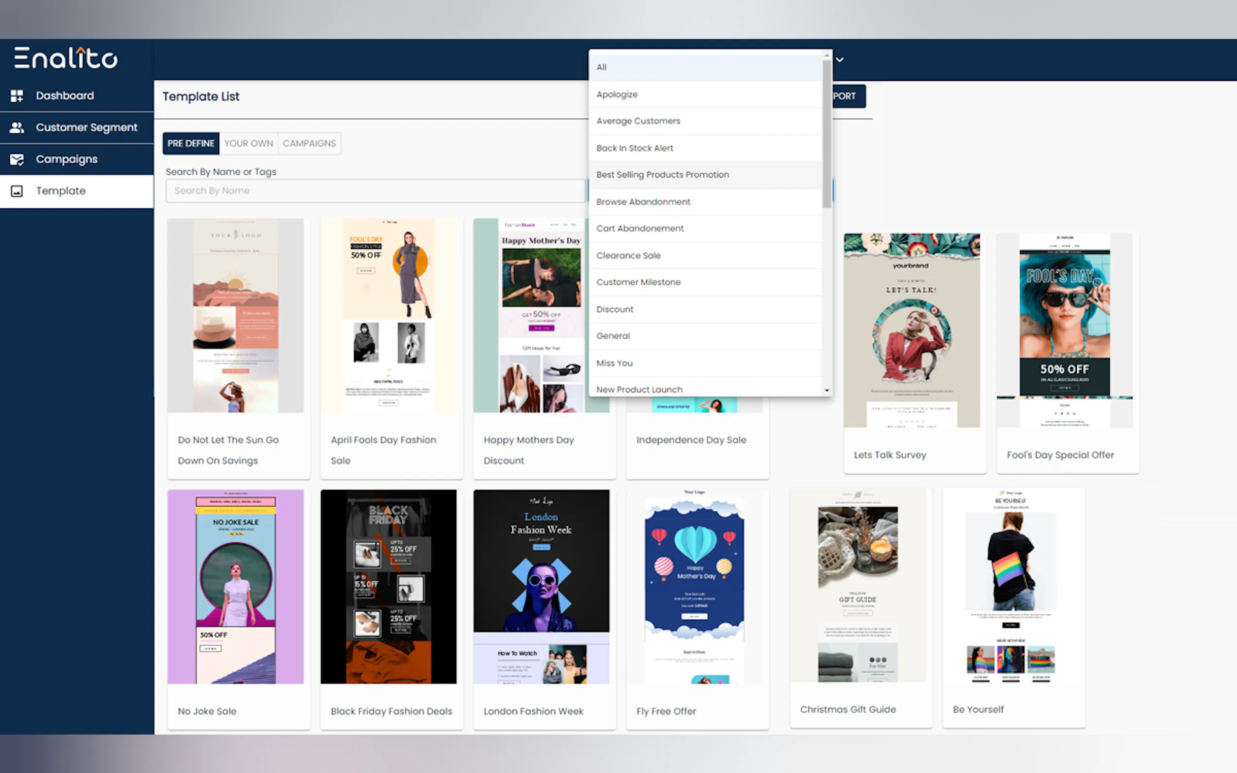Image resolution: width=1237 pixels, height=773 pixels.
Task: Switch to the PRE DEFINE tab
Action: click(191, 144)
